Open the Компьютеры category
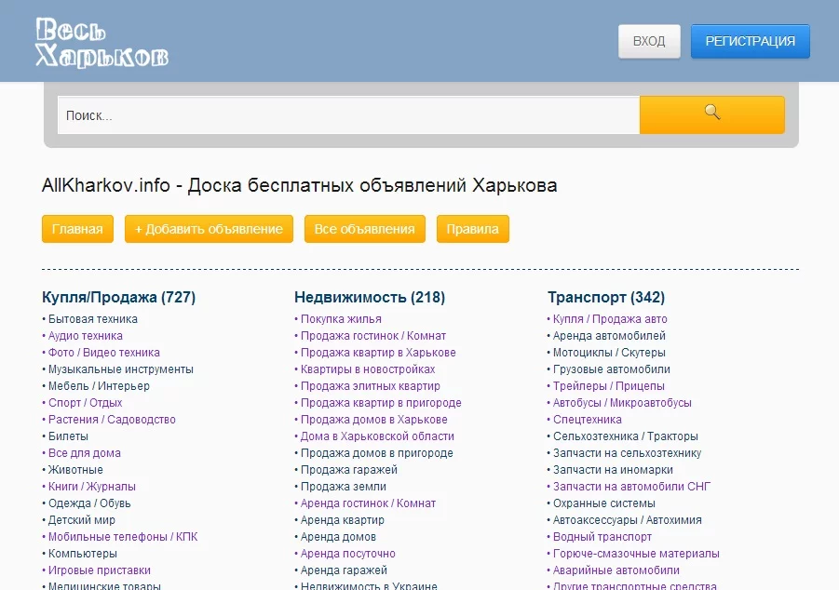Screen dimensions: 839x590 point(82,554)
